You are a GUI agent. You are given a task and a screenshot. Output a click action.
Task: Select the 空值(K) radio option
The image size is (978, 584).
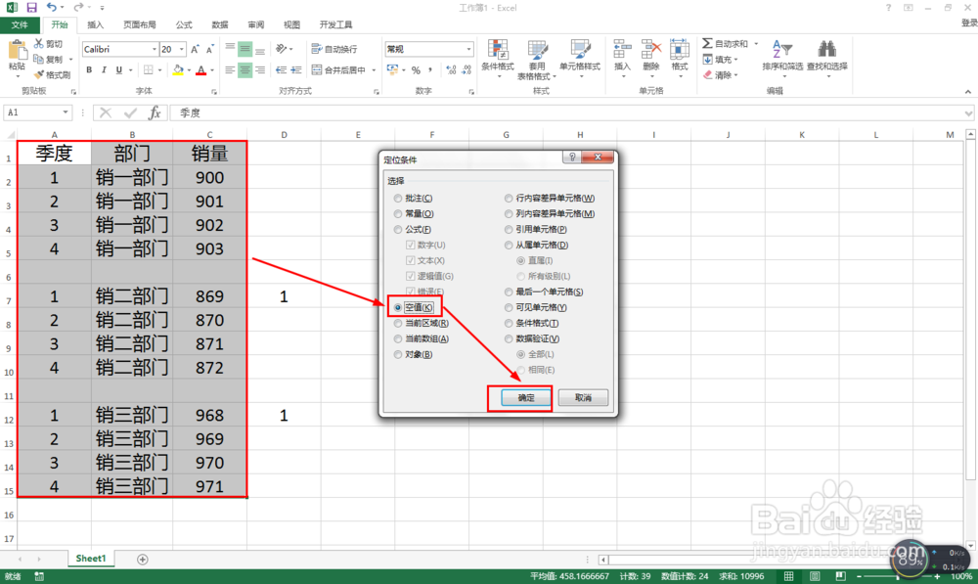[398, 307]
